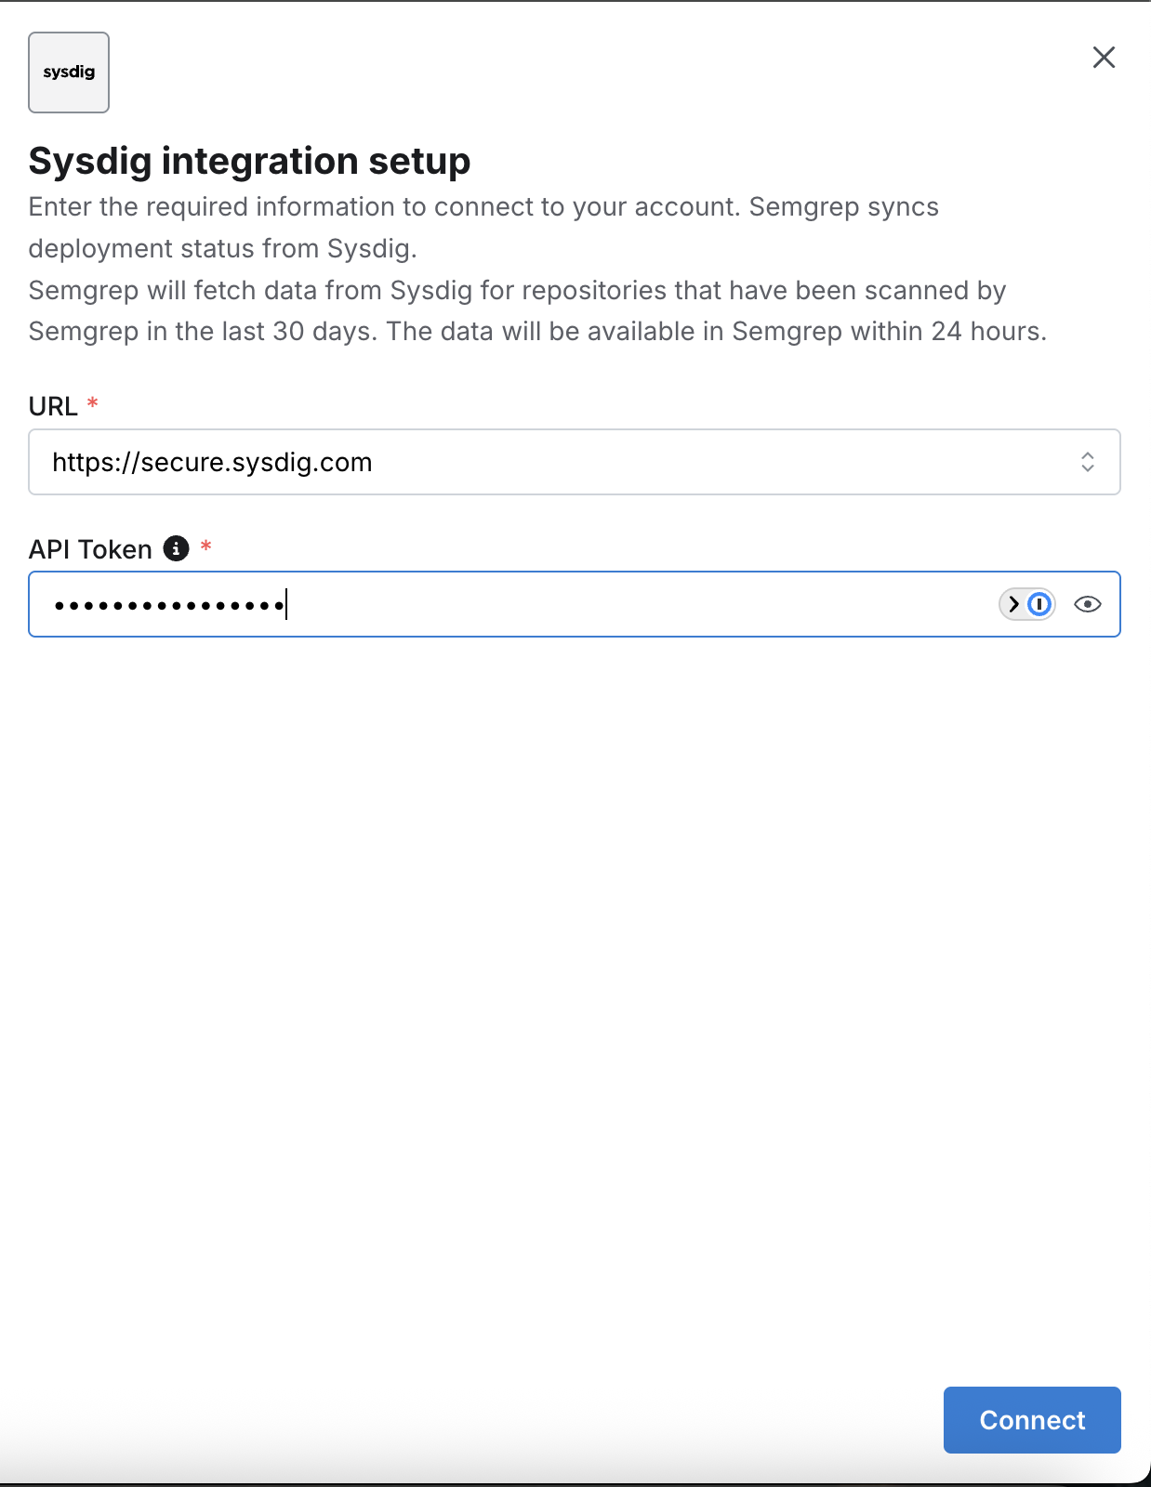Click the X icon to dismiss the dialog
The width and height of the screenshot is (1151, 1487).
pos(1104,58)
